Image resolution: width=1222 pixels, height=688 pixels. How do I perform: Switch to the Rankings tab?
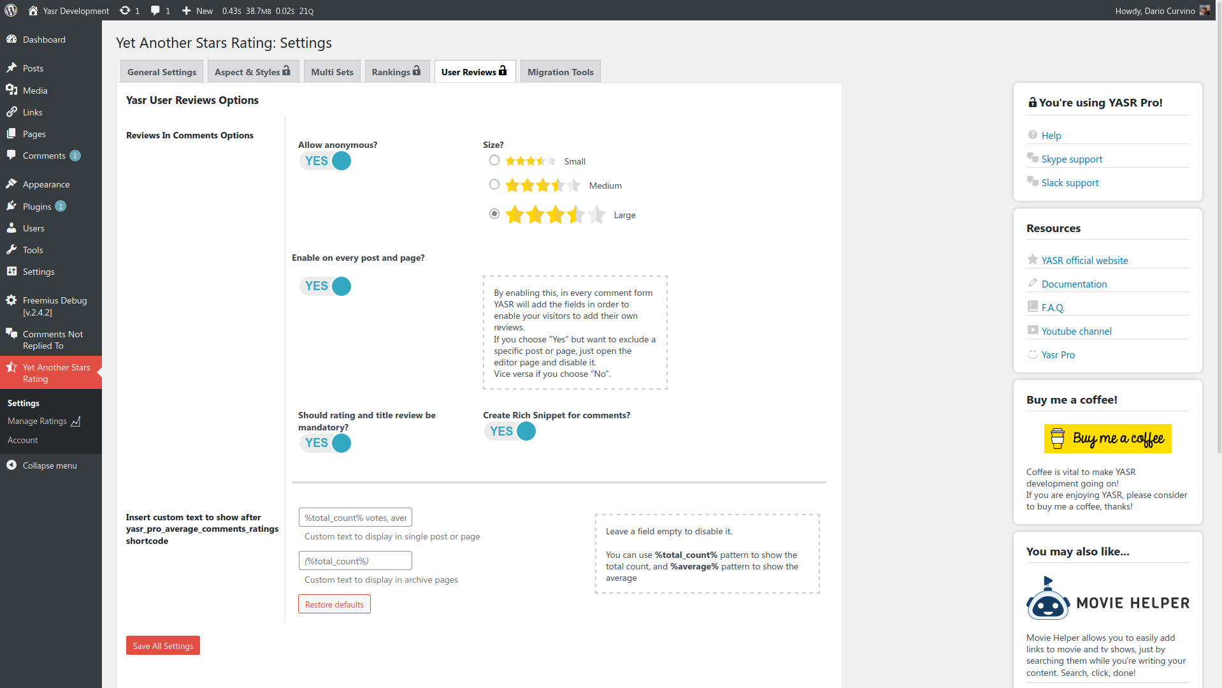(x=396, y=71)
